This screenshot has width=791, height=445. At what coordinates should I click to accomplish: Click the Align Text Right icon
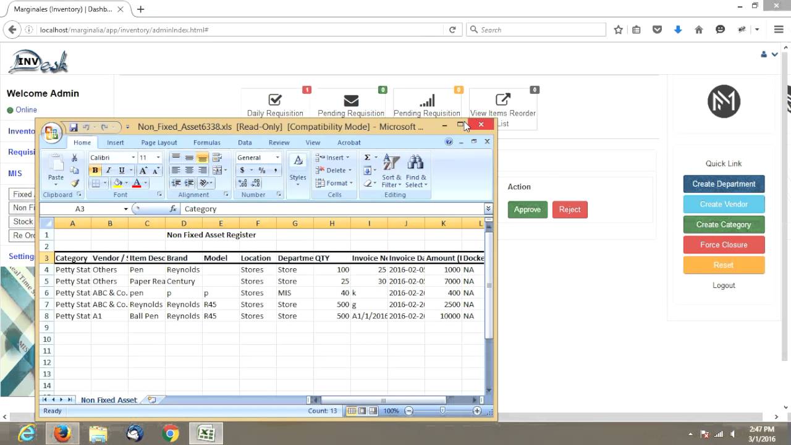[x=203, y=171]
